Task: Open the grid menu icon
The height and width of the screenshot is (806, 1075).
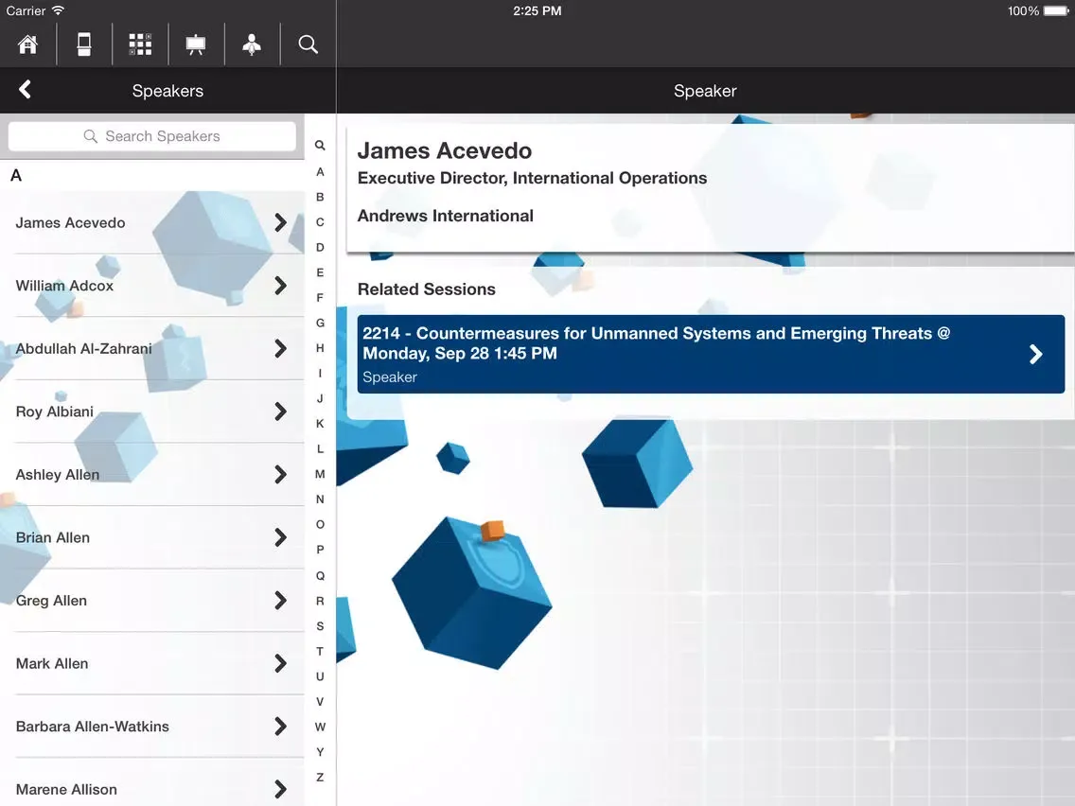Action: pyautogui.click(x=140, y=44)
